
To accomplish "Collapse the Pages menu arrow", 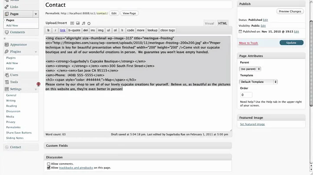I will (x=36, y=14).
